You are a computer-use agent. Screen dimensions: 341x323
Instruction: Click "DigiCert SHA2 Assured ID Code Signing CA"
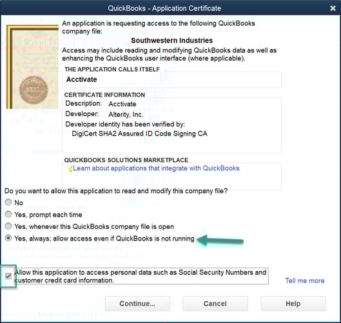point(139,133)
